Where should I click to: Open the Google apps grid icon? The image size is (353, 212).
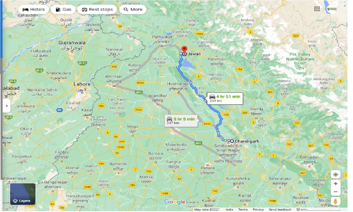(317, 9)
